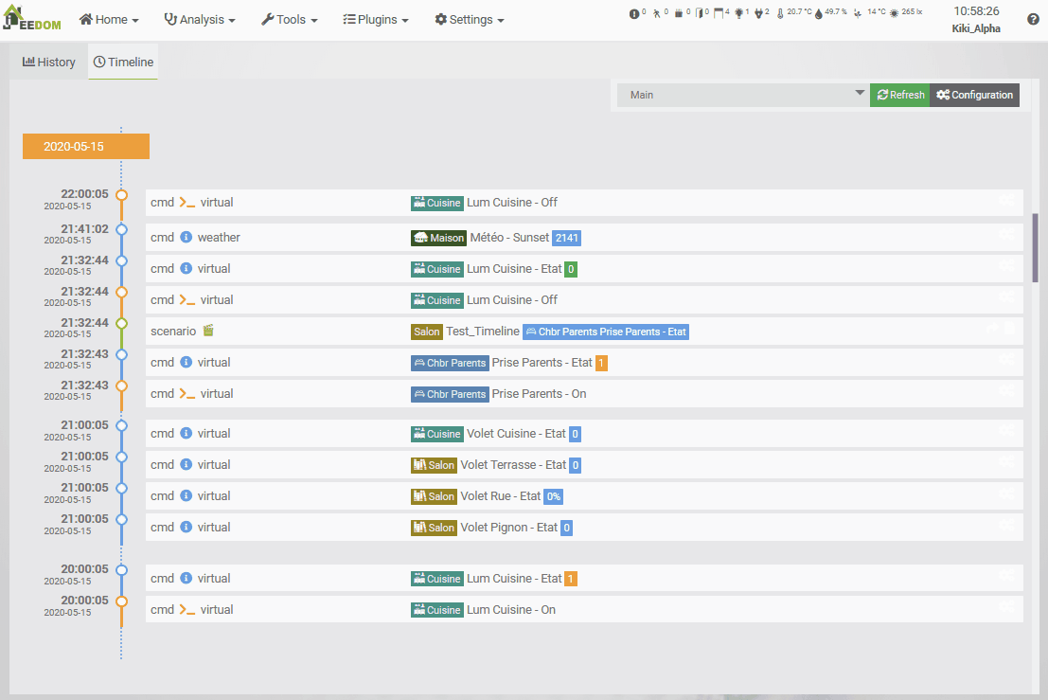The image size is (1048, 700).
Task: Open log file icon on Test_Timeline row
Action: [x=1009, y=328]
